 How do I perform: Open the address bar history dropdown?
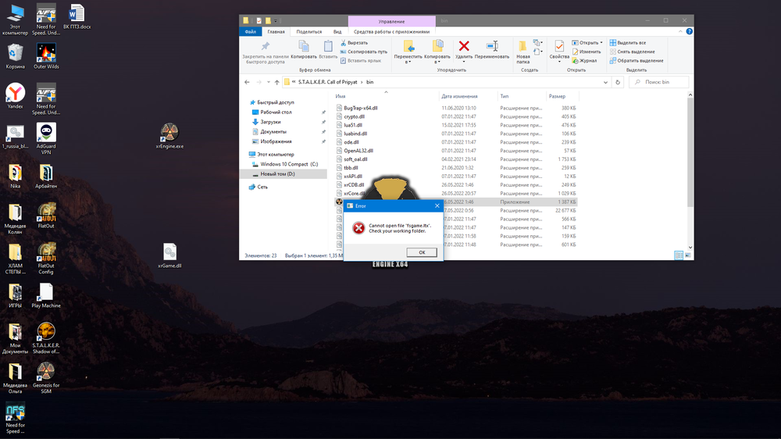point(605,82)
